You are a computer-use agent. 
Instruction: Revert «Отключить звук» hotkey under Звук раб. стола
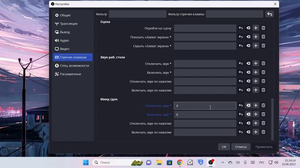coord(240,63)
